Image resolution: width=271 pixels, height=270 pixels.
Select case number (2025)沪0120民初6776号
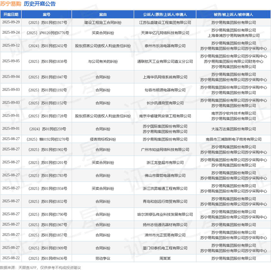tap(48, 33)
